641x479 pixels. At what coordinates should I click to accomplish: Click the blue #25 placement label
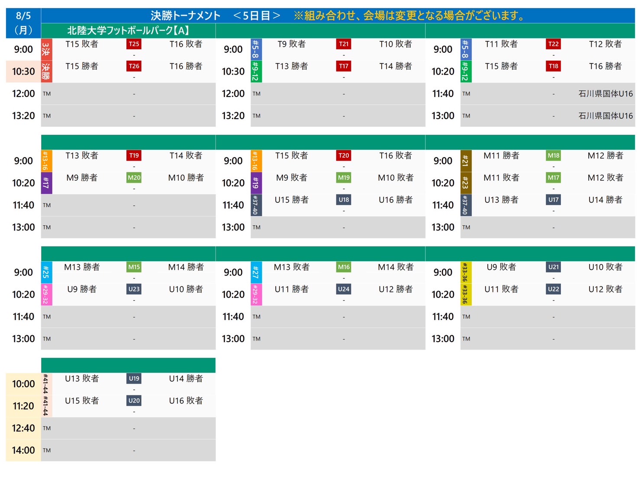coord(46,272)
